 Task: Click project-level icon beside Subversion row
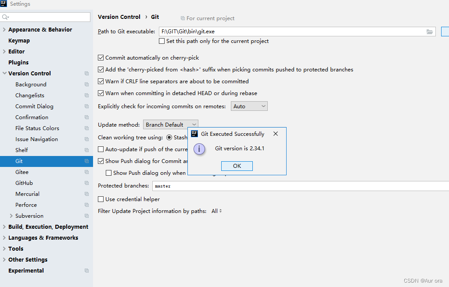click(x=86, y=216)
